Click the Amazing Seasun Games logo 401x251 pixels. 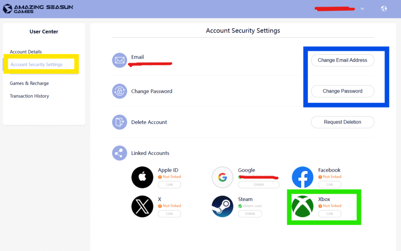(x=38, y=9)
